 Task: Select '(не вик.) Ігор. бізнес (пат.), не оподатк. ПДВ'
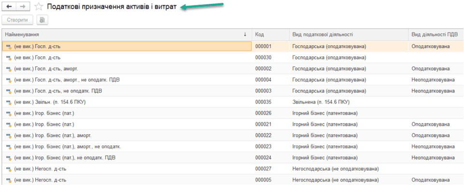click(x=65, y=158)
